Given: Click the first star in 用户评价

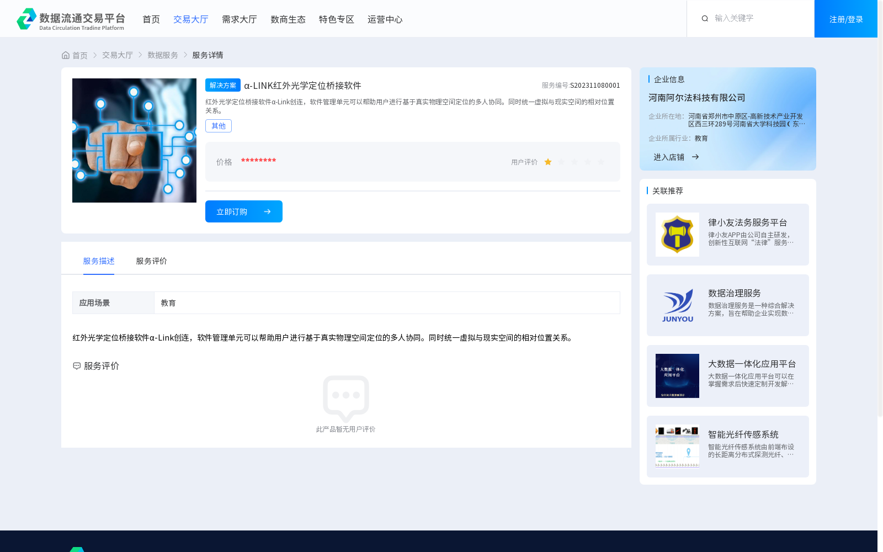Looking at the screenshot, I should pos(548,162).
